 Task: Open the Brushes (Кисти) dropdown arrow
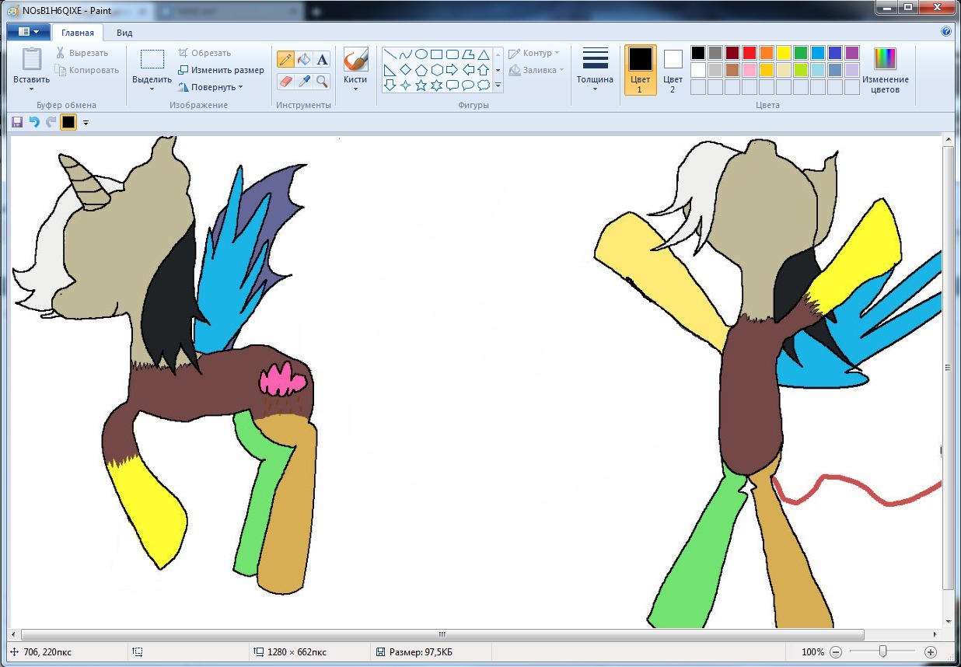[x=355, y=89]
